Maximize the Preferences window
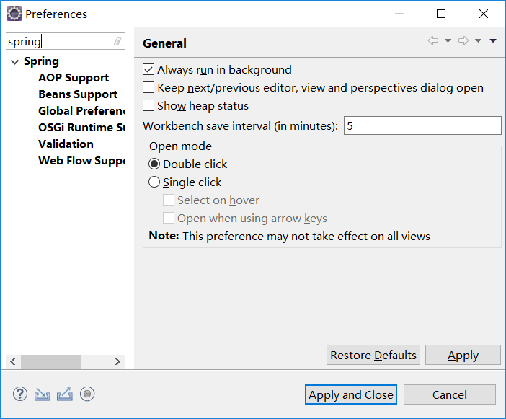This screenshot has width=506, height=419. 441,14
